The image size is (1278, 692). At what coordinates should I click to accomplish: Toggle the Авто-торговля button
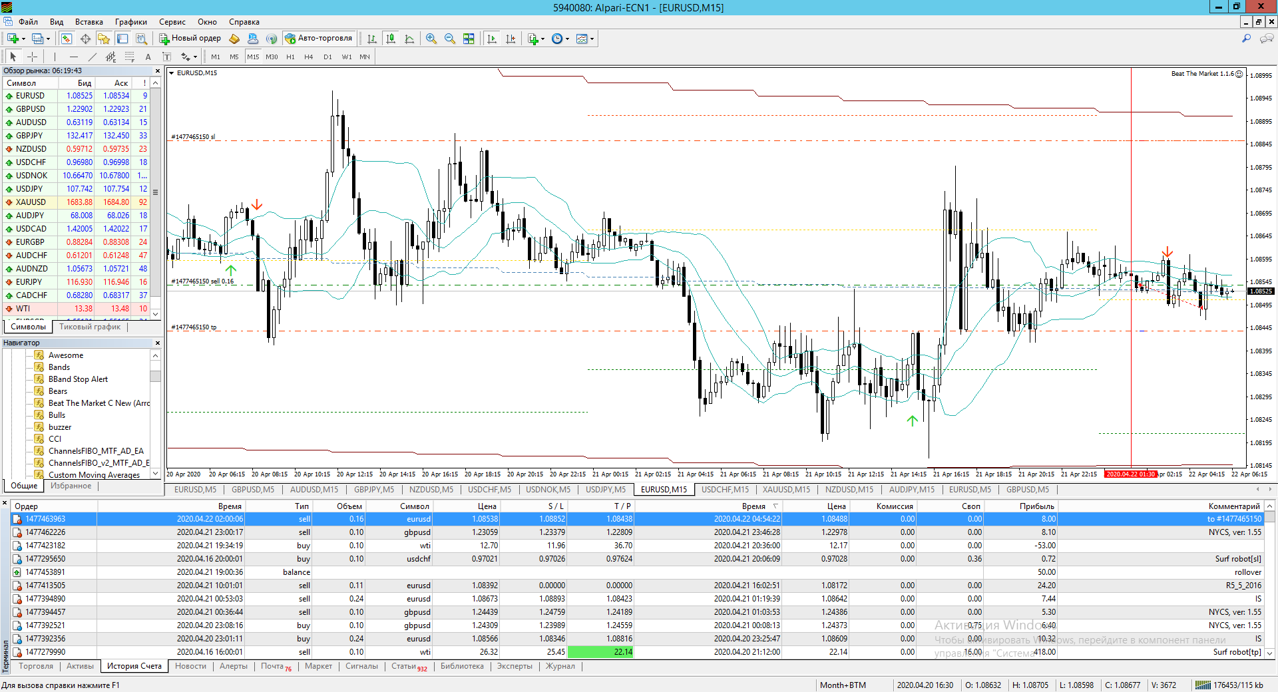click(x=319, y=39)
